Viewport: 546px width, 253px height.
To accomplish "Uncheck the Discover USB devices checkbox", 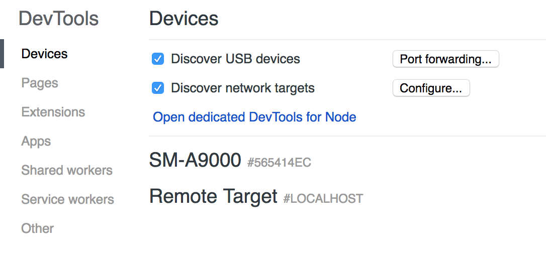I will [158, 59].
